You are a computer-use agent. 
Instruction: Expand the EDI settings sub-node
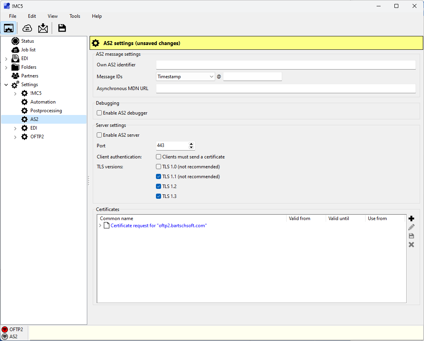click(x=15, y=128)
